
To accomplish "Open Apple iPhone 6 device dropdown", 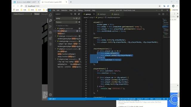I will click(23, 14).
